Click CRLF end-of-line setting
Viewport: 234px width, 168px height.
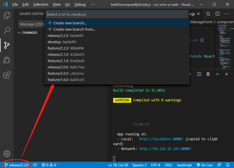coord(168,165)
